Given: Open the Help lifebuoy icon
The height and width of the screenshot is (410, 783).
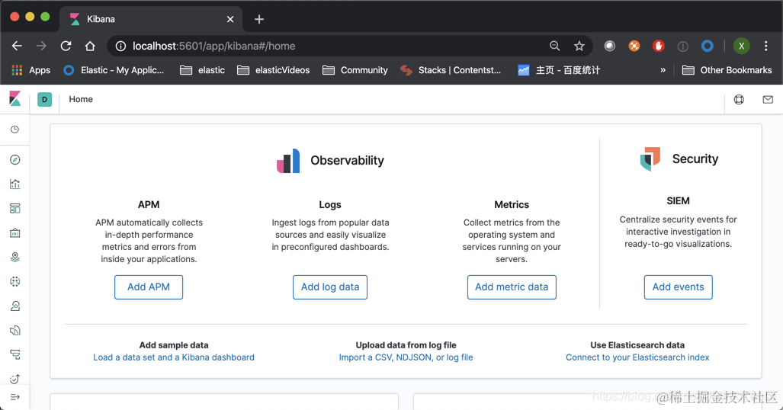Looking at the screenshot, I should [x=739, y=99].
